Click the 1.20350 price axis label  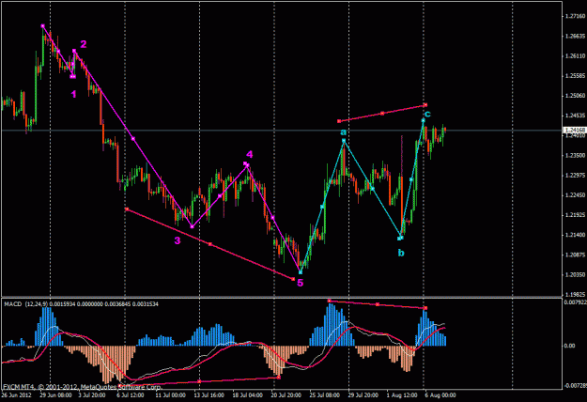click(x=575, y=274)
